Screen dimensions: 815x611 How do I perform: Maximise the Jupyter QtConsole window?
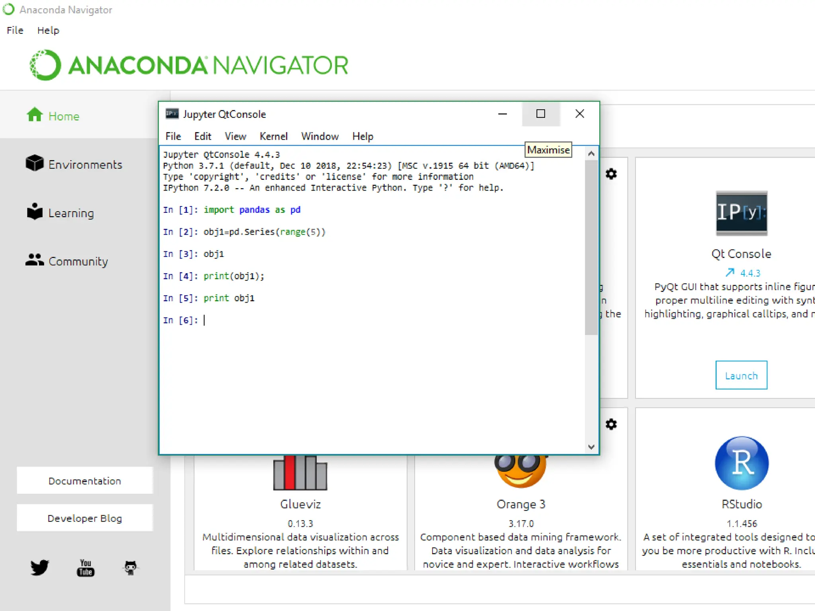(x=540, y=114)
